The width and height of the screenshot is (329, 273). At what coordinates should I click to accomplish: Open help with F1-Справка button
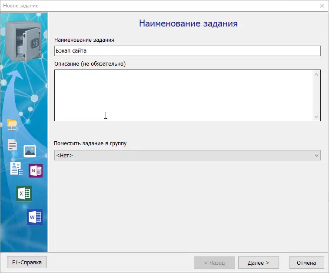point(27,262)
